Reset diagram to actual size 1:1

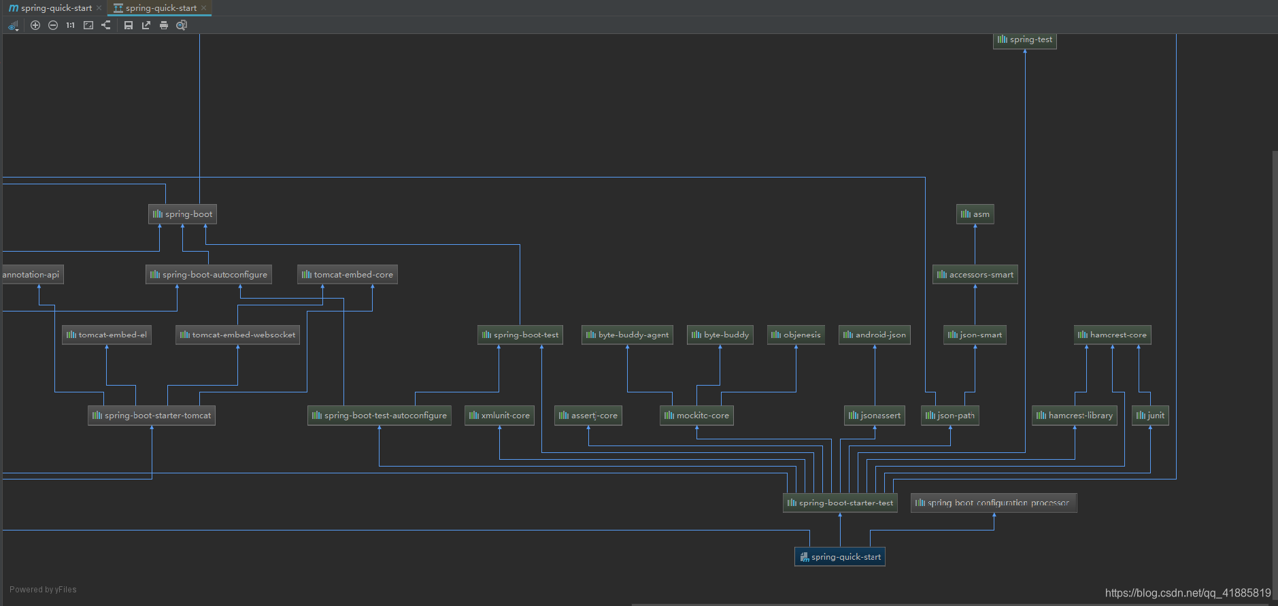click(x=71, y=25)
